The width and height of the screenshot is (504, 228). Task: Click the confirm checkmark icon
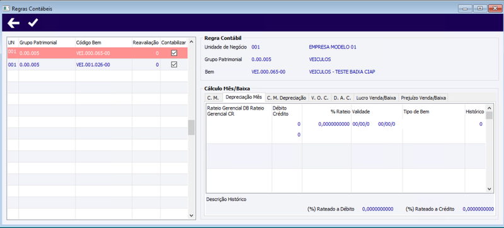[33, 23]
